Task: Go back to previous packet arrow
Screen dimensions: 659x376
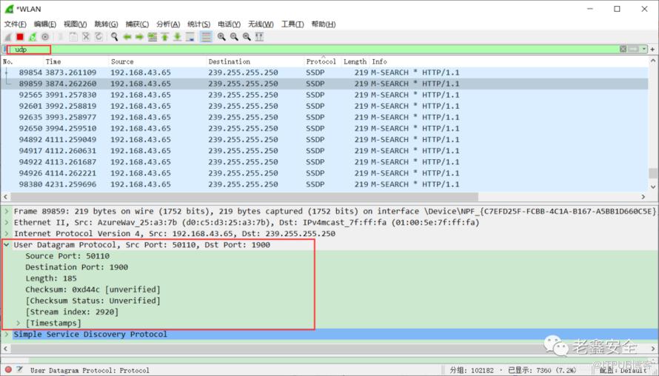Action: click(x=127, y=36)
